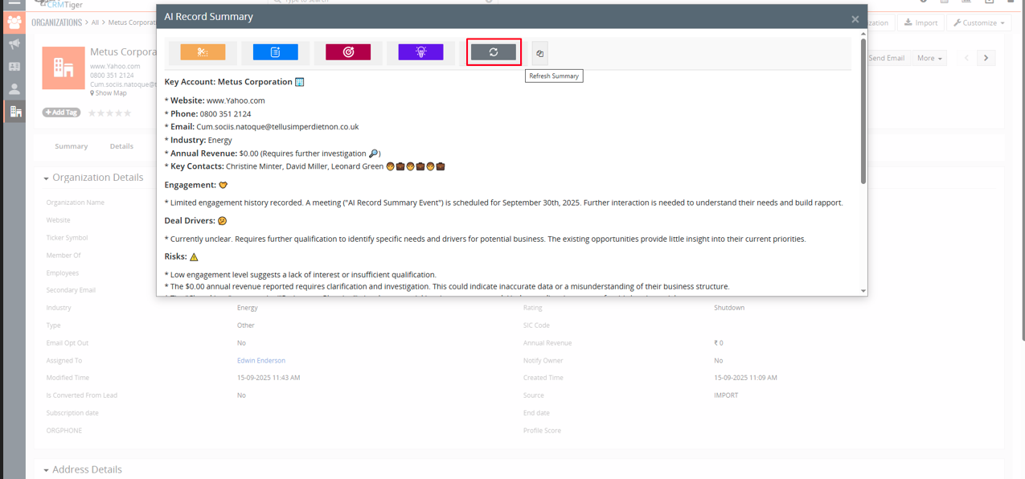Image resolution: width=1025 pixels, height=479 pixels.
Task: Click the Subscription date field label
Action: (x=73, y=413)
